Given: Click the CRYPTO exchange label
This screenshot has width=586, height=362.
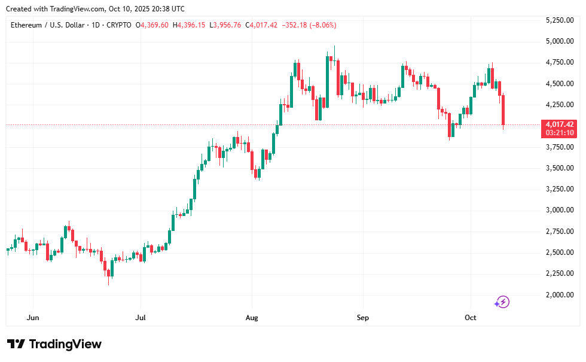Looking at the screenshot, I should 119,25.
